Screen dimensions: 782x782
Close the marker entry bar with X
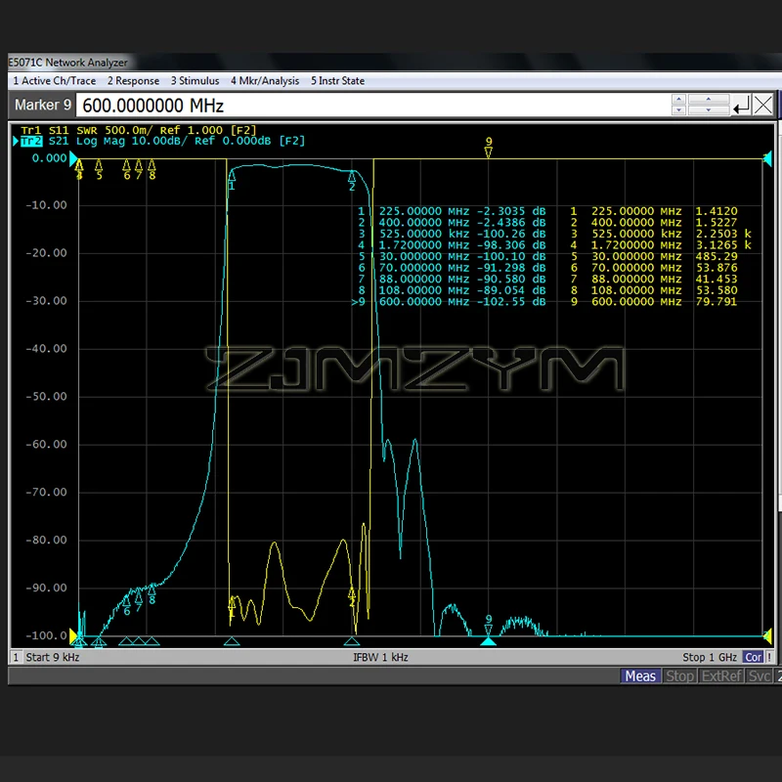click(x=763, y=106)
